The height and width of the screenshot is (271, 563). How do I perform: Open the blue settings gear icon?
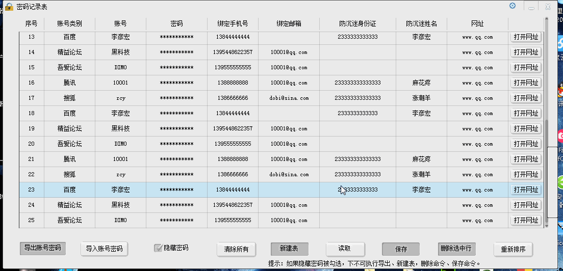513,6
